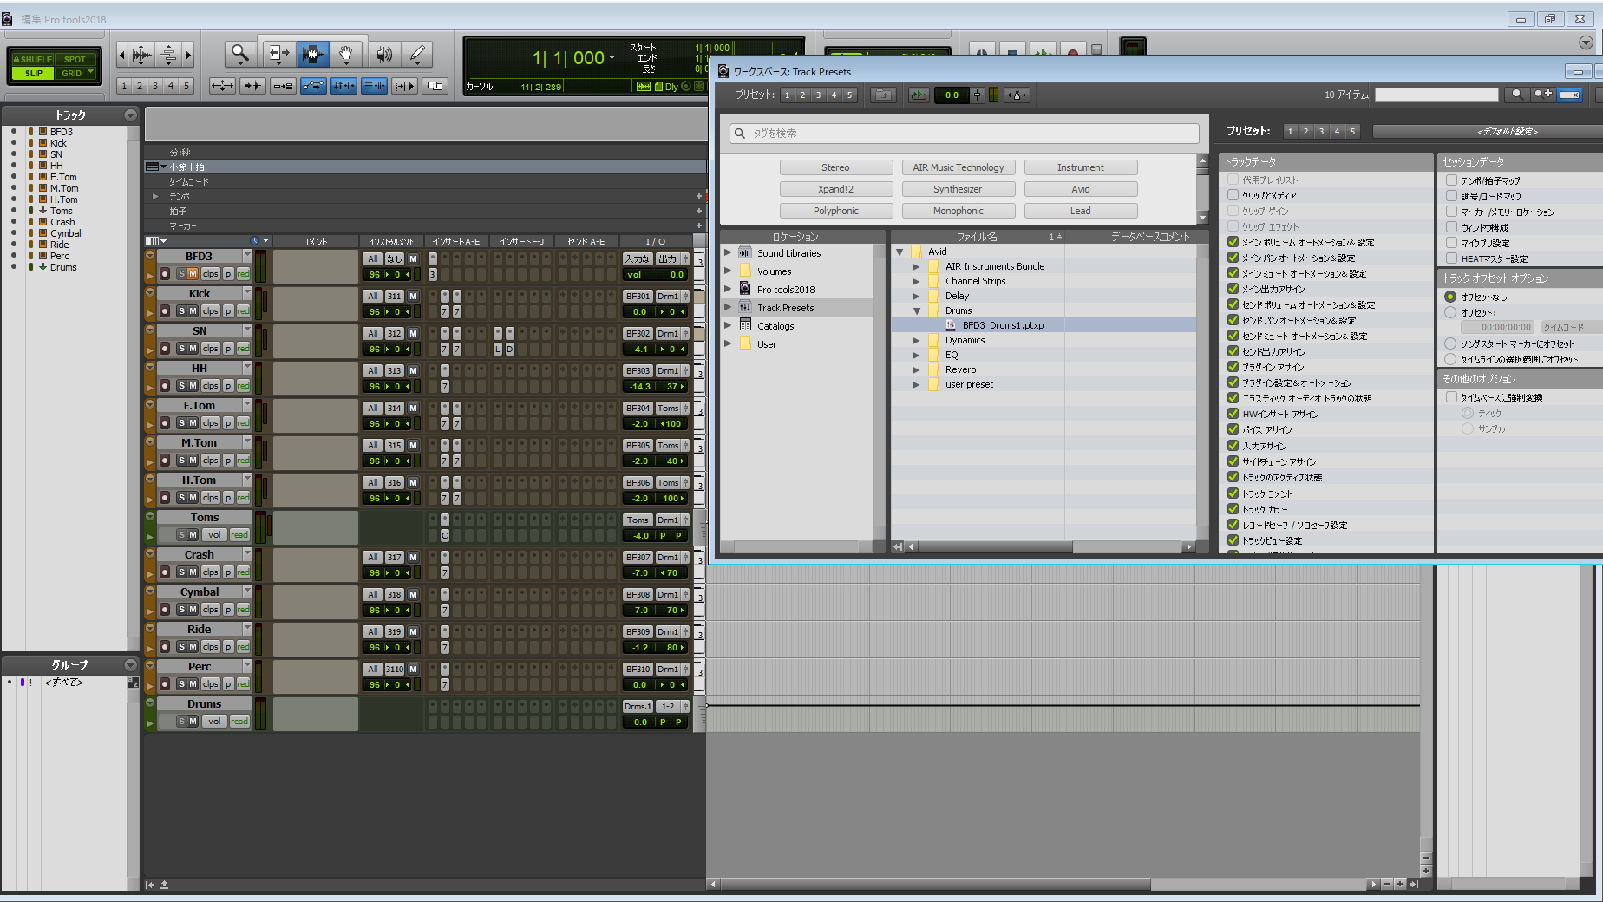Click the AIR Music Technology tag
Screen dimensions: 1603x902
(959, 167)
